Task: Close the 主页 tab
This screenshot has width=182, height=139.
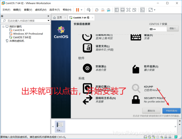Action: pos(65,17)
